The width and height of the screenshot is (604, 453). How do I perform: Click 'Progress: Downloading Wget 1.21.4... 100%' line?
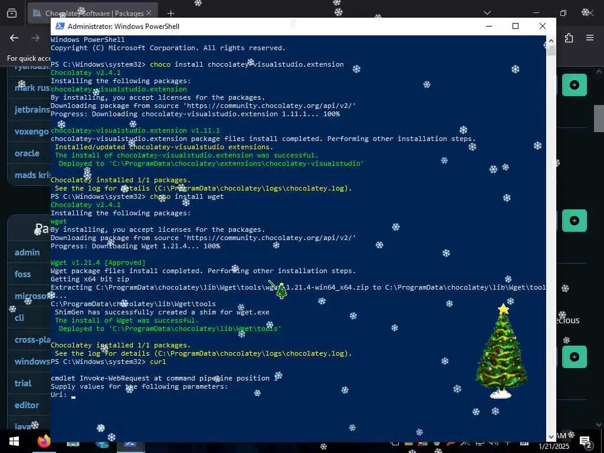click(x=135, y=246)
